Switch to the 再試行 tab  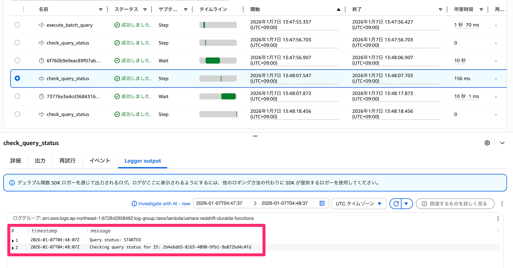(x=67, y=161)
